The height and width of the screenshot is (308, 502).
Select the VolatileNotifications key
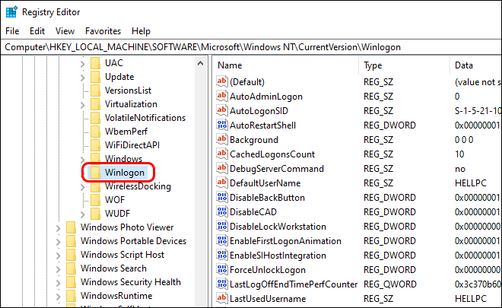tap(145, 118)
